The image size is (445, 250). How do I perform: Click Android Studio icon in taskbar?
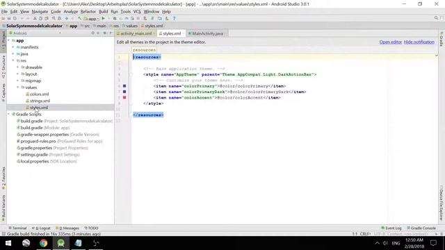pos(60,243)
